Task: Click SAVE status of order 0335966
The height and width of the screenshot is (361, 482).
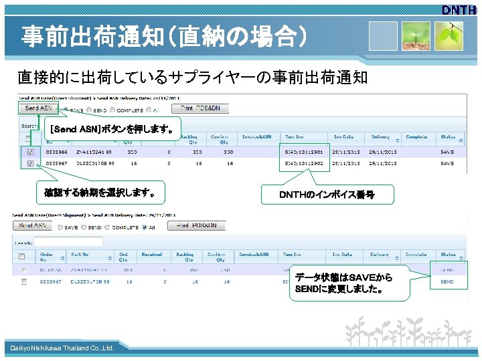Action: (x=447, y=152)
